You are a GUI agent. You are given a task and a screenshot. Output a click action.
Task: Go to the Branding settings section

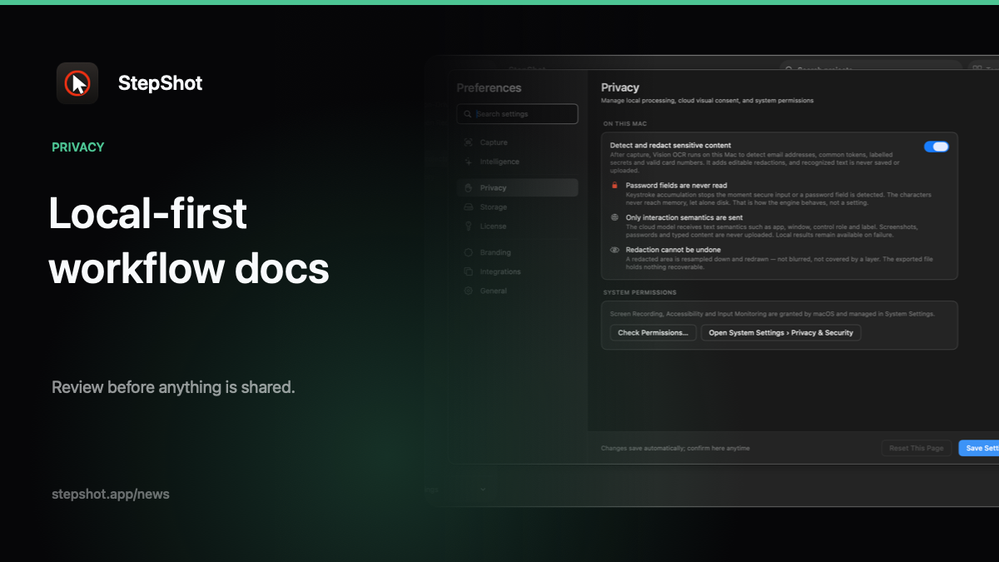[x=517, y=252]
